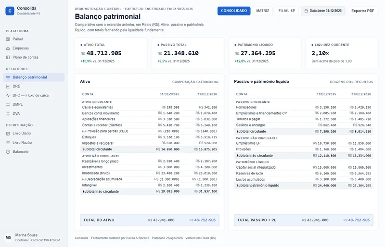
Task: Click the Investimentos row label
Action: tap(92, 167)
